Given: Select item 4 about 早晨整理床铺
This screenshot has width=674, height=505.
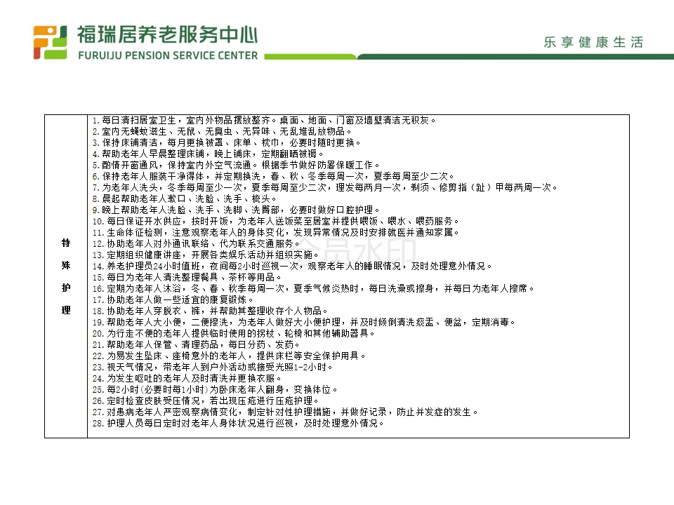Looking at the screenshot, I should 208,154.
